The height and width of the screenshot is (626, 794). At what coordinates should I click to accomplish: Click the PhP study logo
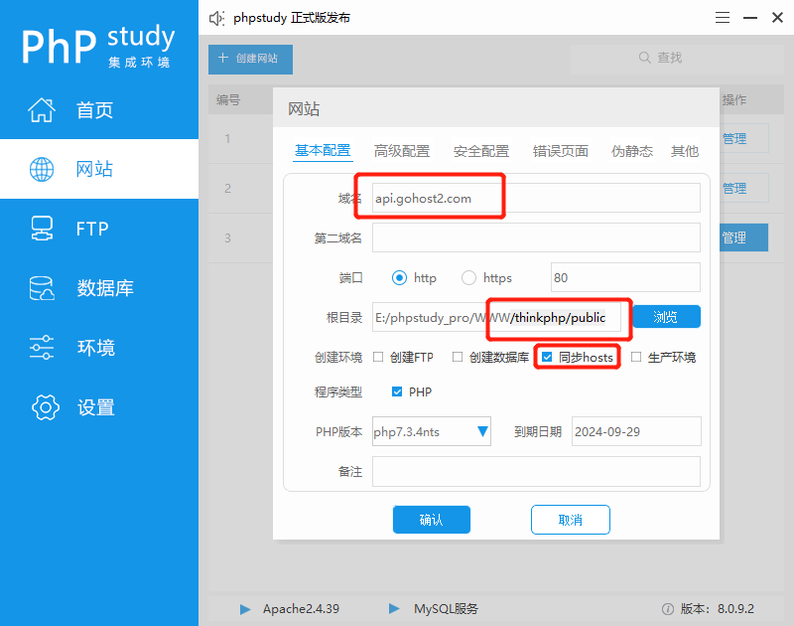[98, 45]
